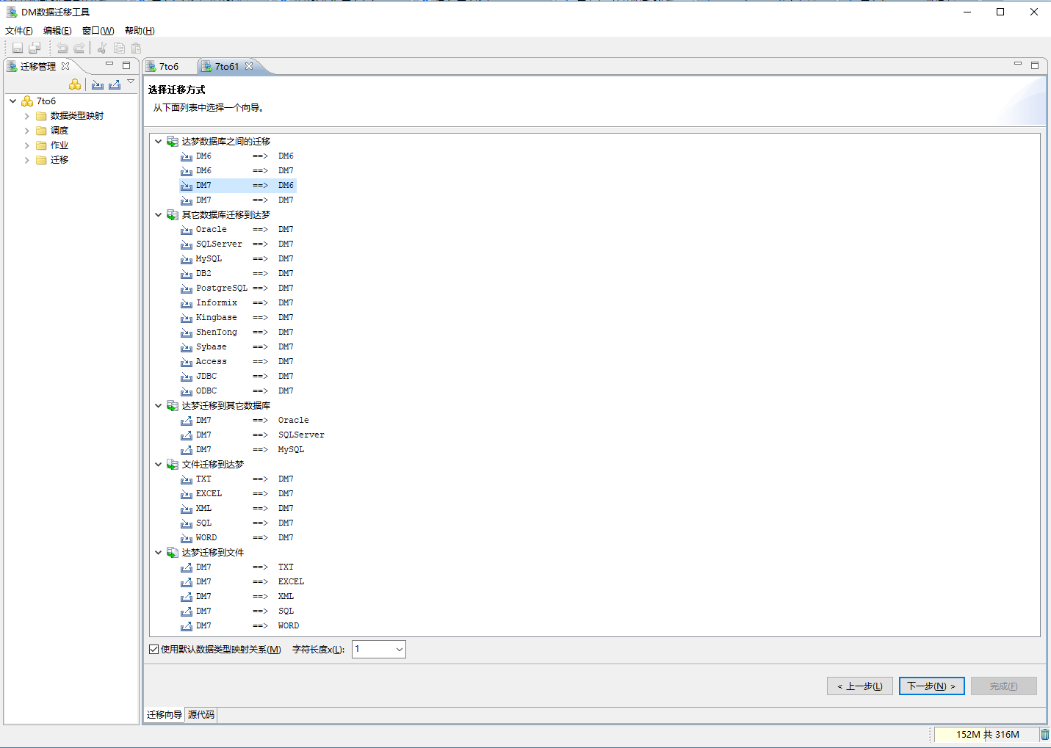Viewport: 1051px width, 748px height.
Task: Close the 7to61 editor tab
Action: (x=249, y=66)
